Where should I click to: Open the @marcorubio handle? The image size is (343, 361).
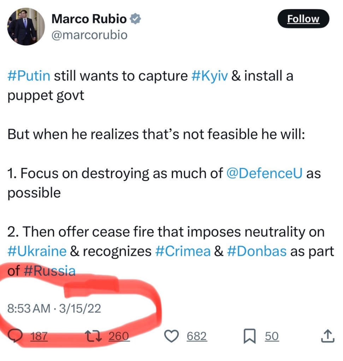coord(89,35)
